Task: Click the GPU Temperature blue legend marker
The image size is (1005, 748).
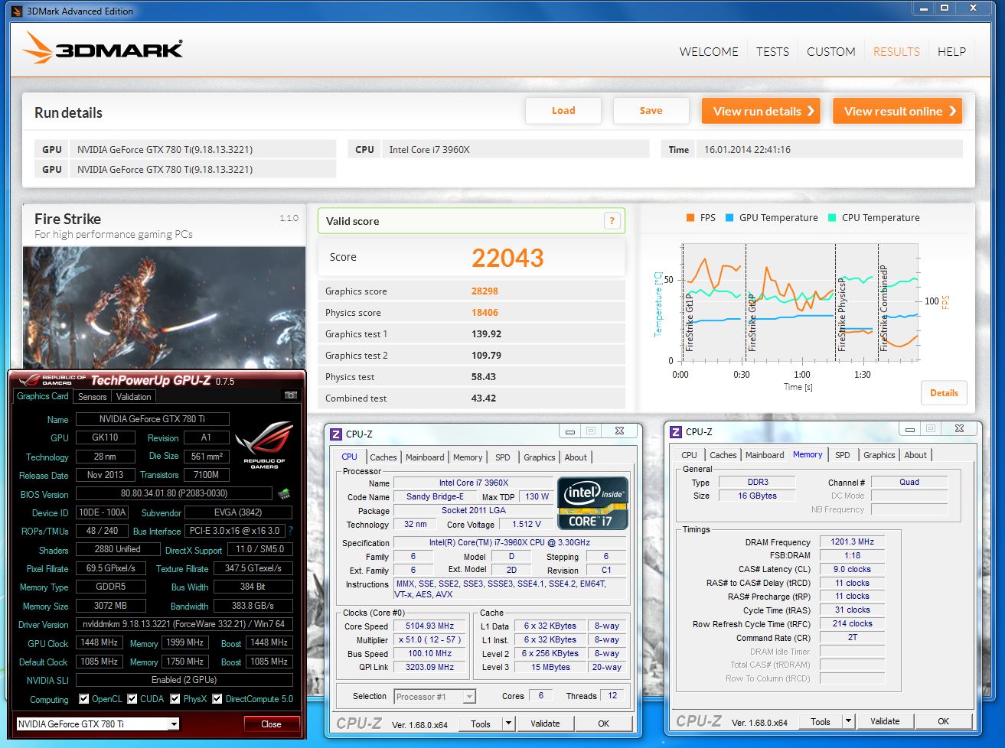Action: tap(729, 218)
